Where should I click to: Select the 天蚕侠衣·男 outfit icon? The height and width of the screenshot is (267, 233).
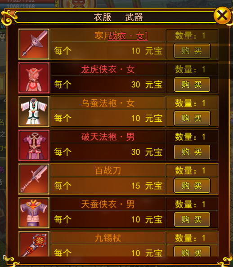[x=34, y=213]
